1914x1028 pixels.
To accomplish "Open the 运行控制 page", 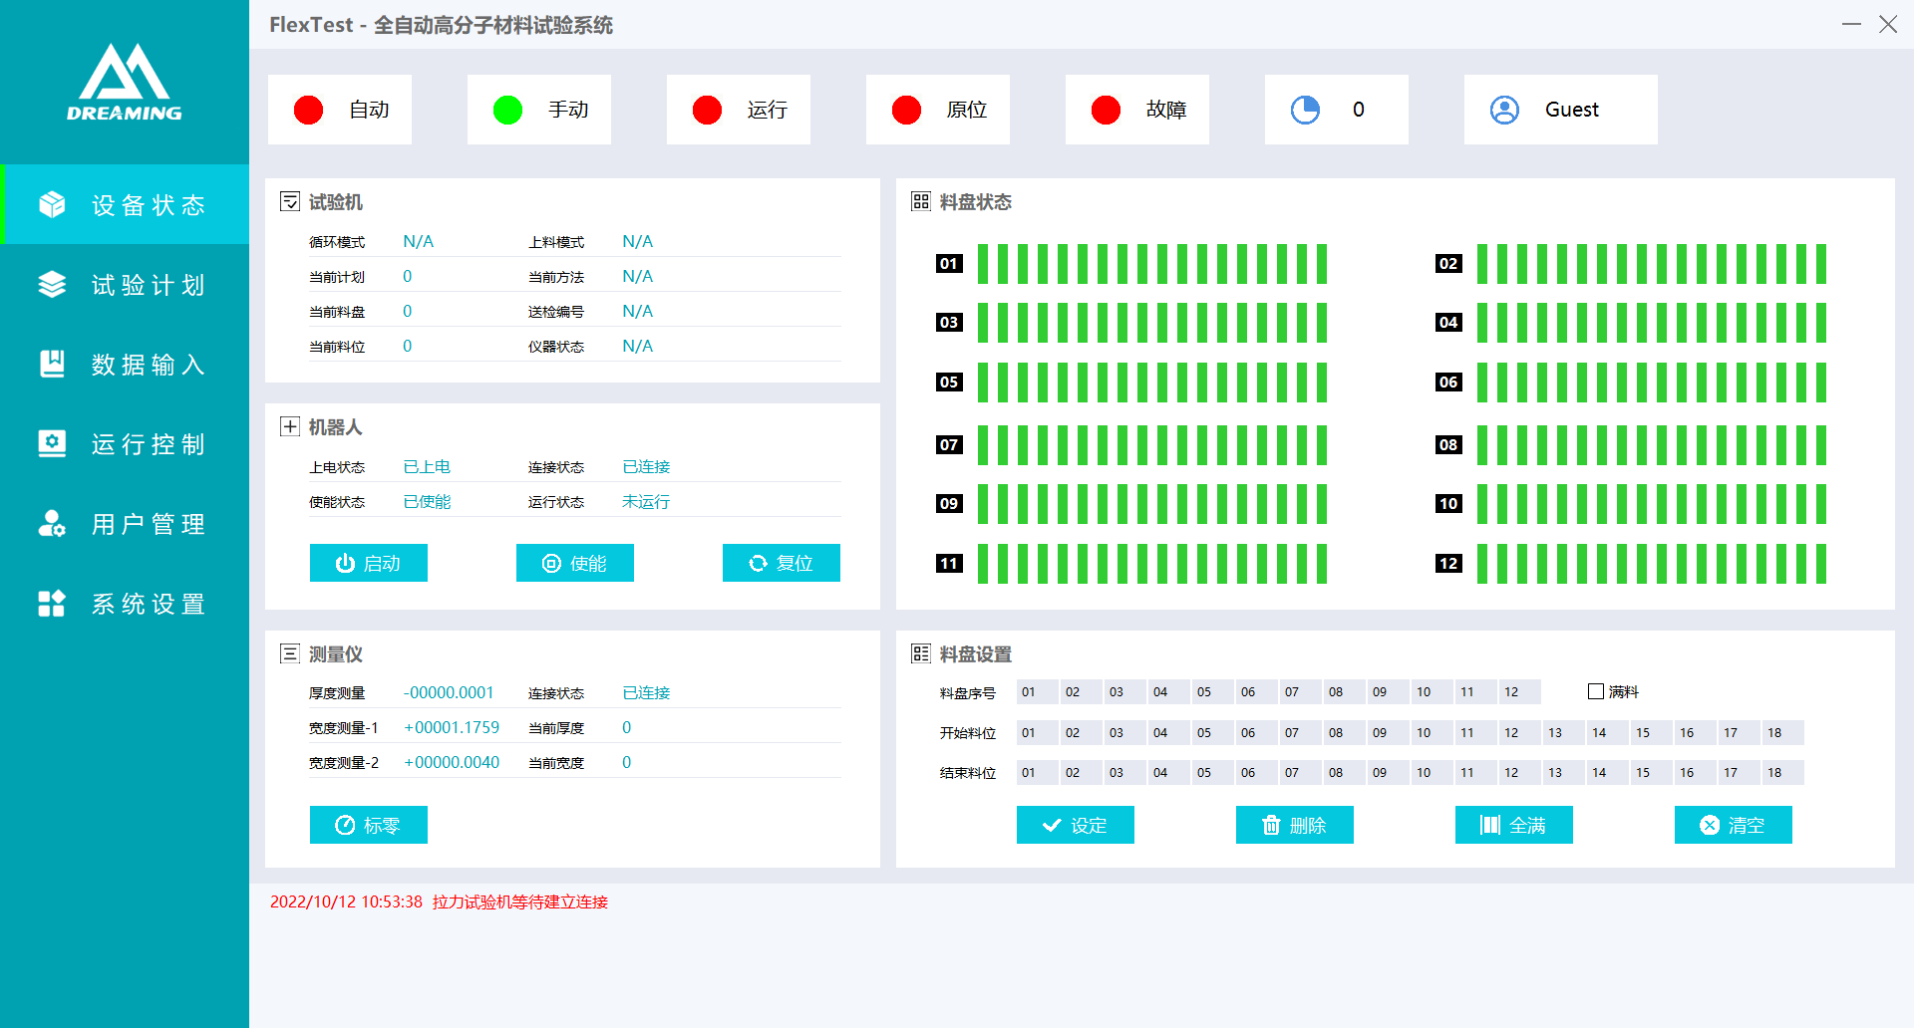I will (125, 443).
